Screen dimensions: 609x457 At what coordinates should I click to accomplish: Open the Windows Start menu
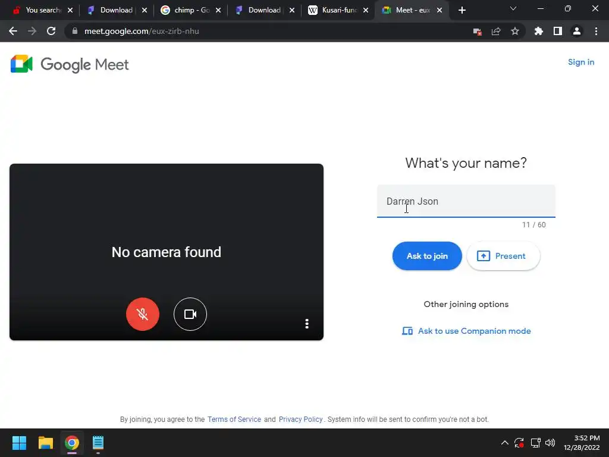tap(19, 443)
